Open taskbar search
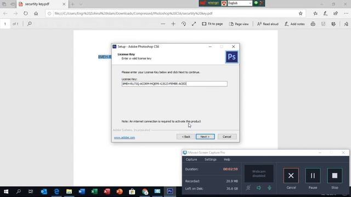 pyautogui.click(x=18, y=192)
